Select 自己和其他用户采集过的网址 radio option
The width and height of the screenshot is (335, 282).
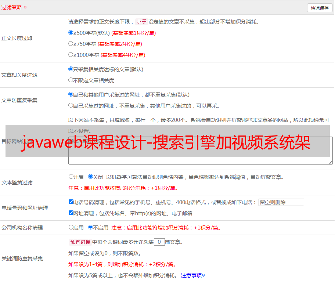point(71,94)
